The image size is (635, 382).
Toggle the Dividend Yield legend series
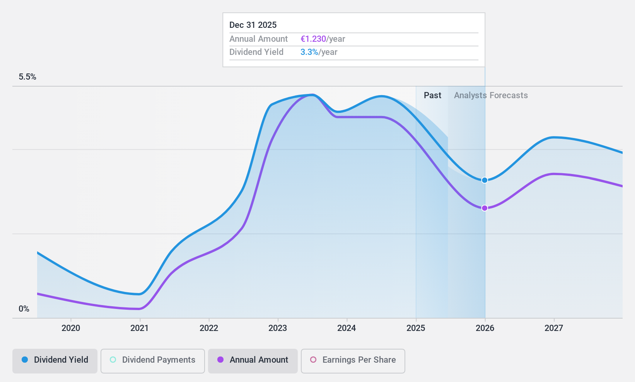click(55, 361)
